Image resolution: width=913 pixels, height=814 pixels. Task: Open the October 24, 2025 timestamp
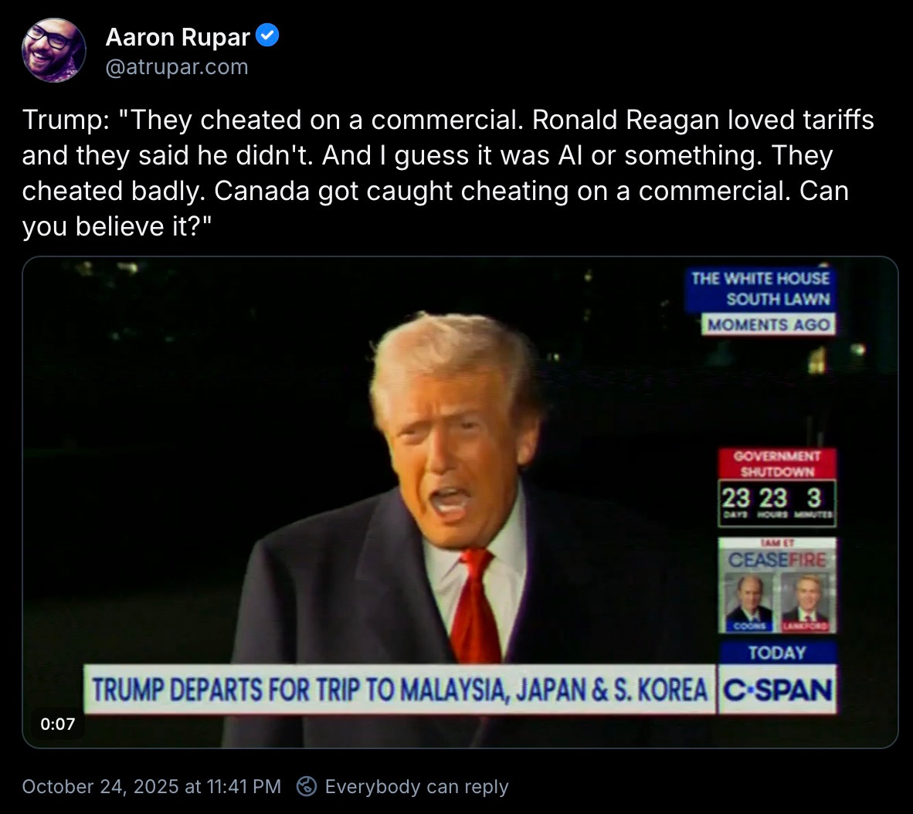pos(151,787)
